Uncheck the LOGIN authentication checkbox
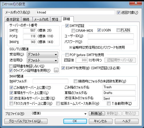The image size is (144, 128). (x=99, y=30)
